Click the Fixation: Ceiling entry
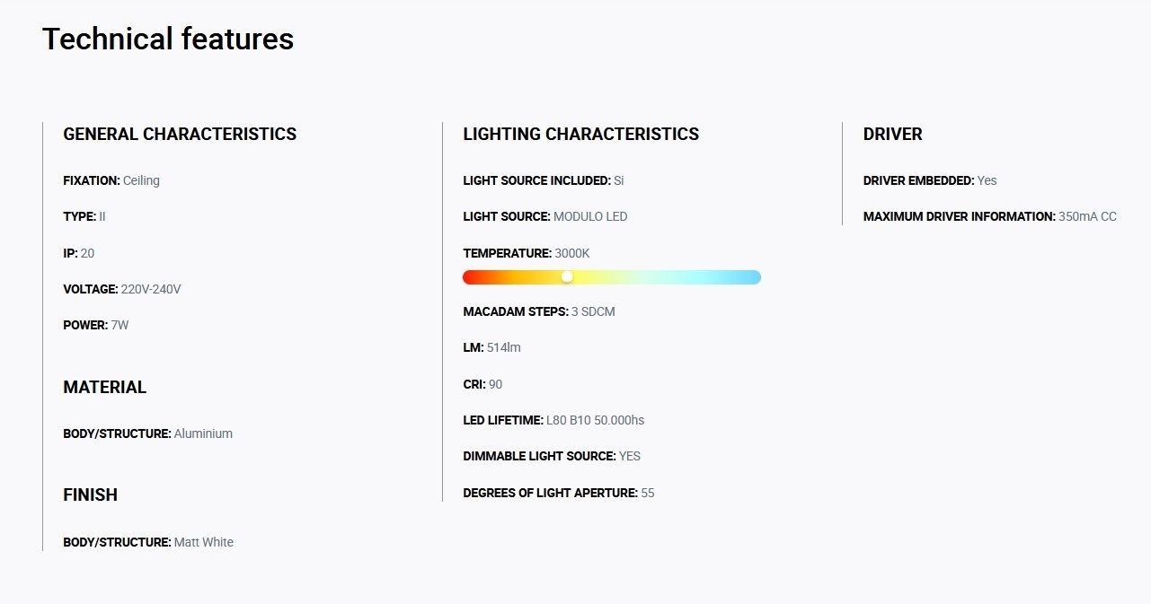The height and width of the screenshot is (604, 1151). coord(111,180)
